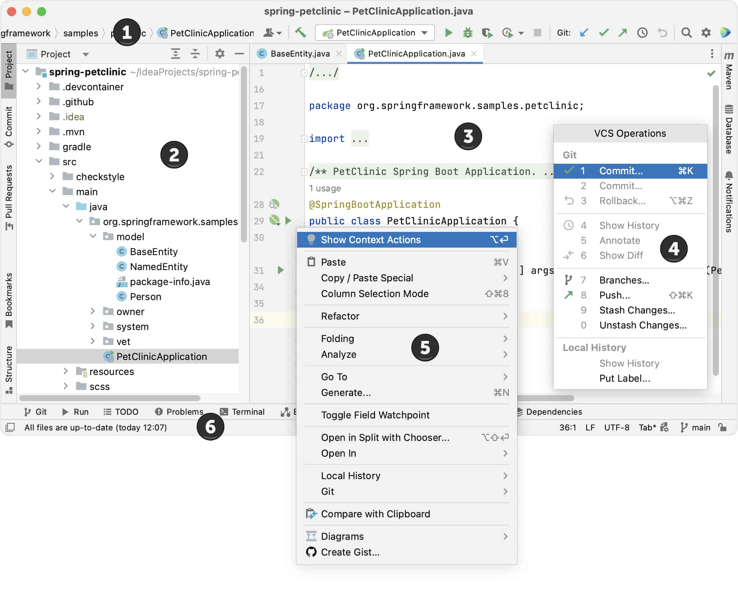Click the vertical scrollbar of Project tree
Screen dimensions: 738x590
[244, 154]
